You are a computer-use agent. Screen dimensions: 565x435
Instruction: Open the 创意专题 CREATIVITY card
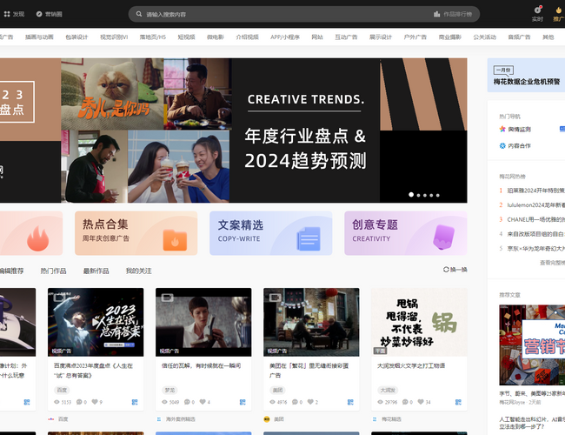(405, 233)
